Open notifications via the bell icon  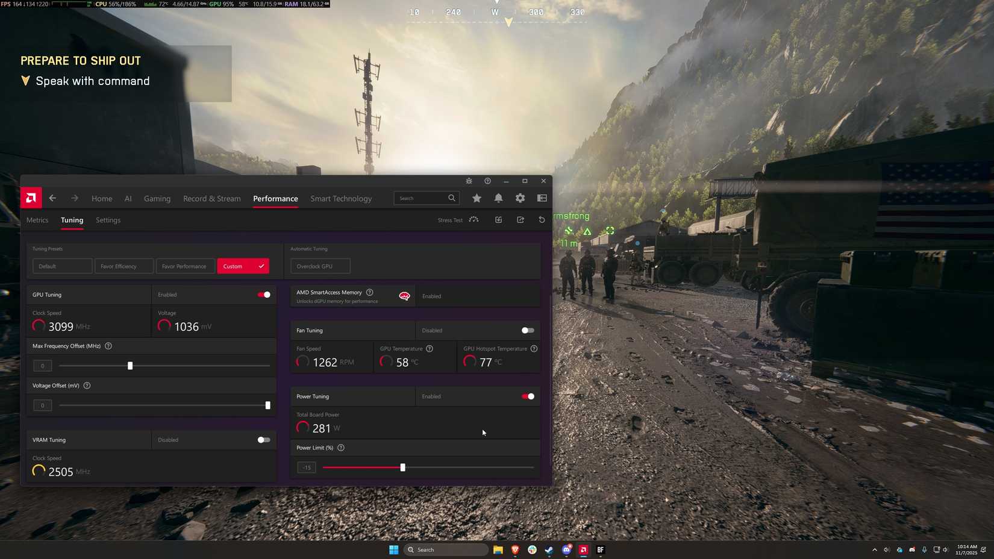click(498, 198)
